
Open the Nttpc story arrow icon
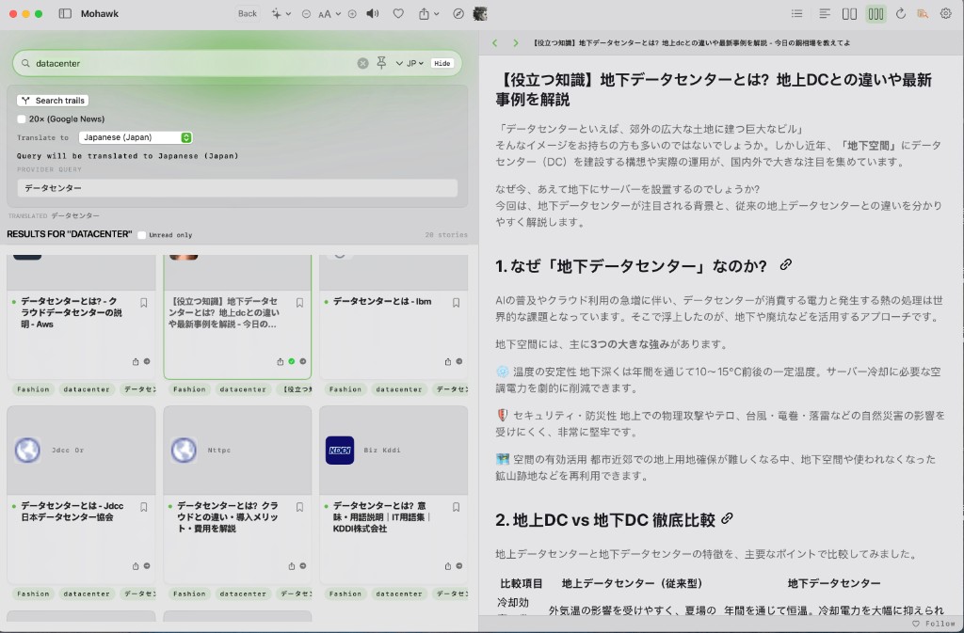pyautogui.click(x=303, y=566)
